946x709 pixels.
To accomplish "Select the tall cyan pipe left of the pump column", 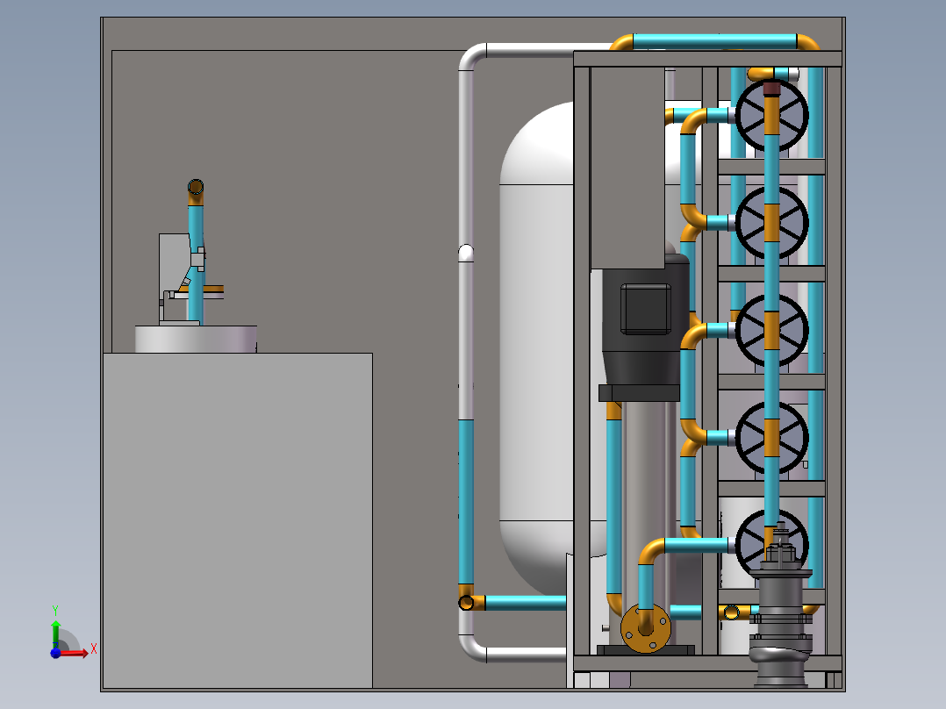I will [613, 507].
